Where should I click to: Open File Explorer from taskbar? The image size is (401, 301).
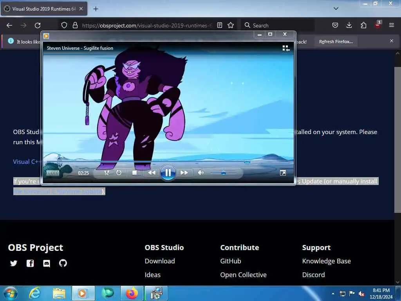[59, 293]
